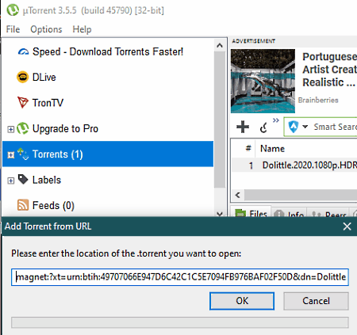Viewport: 357px width, 335px height.
Task: Open the Options menu
Action: [46, 29]
